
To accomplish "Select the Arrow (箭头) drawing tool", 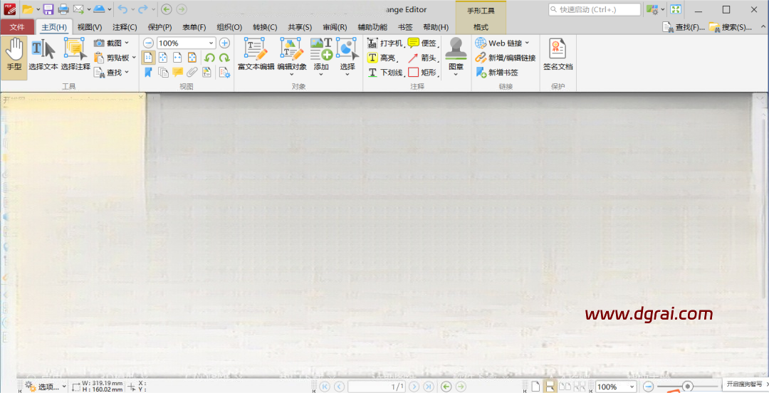I will [421, 58].
